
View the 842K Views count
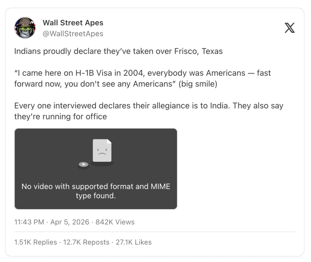coord(115,222)
